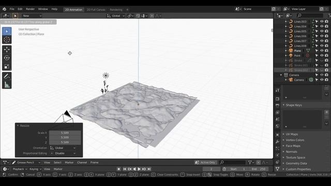Viewport: 331px width, 186px height.
Task: Hide Lines.005 with its eye icon
Action: coord(322,31)
